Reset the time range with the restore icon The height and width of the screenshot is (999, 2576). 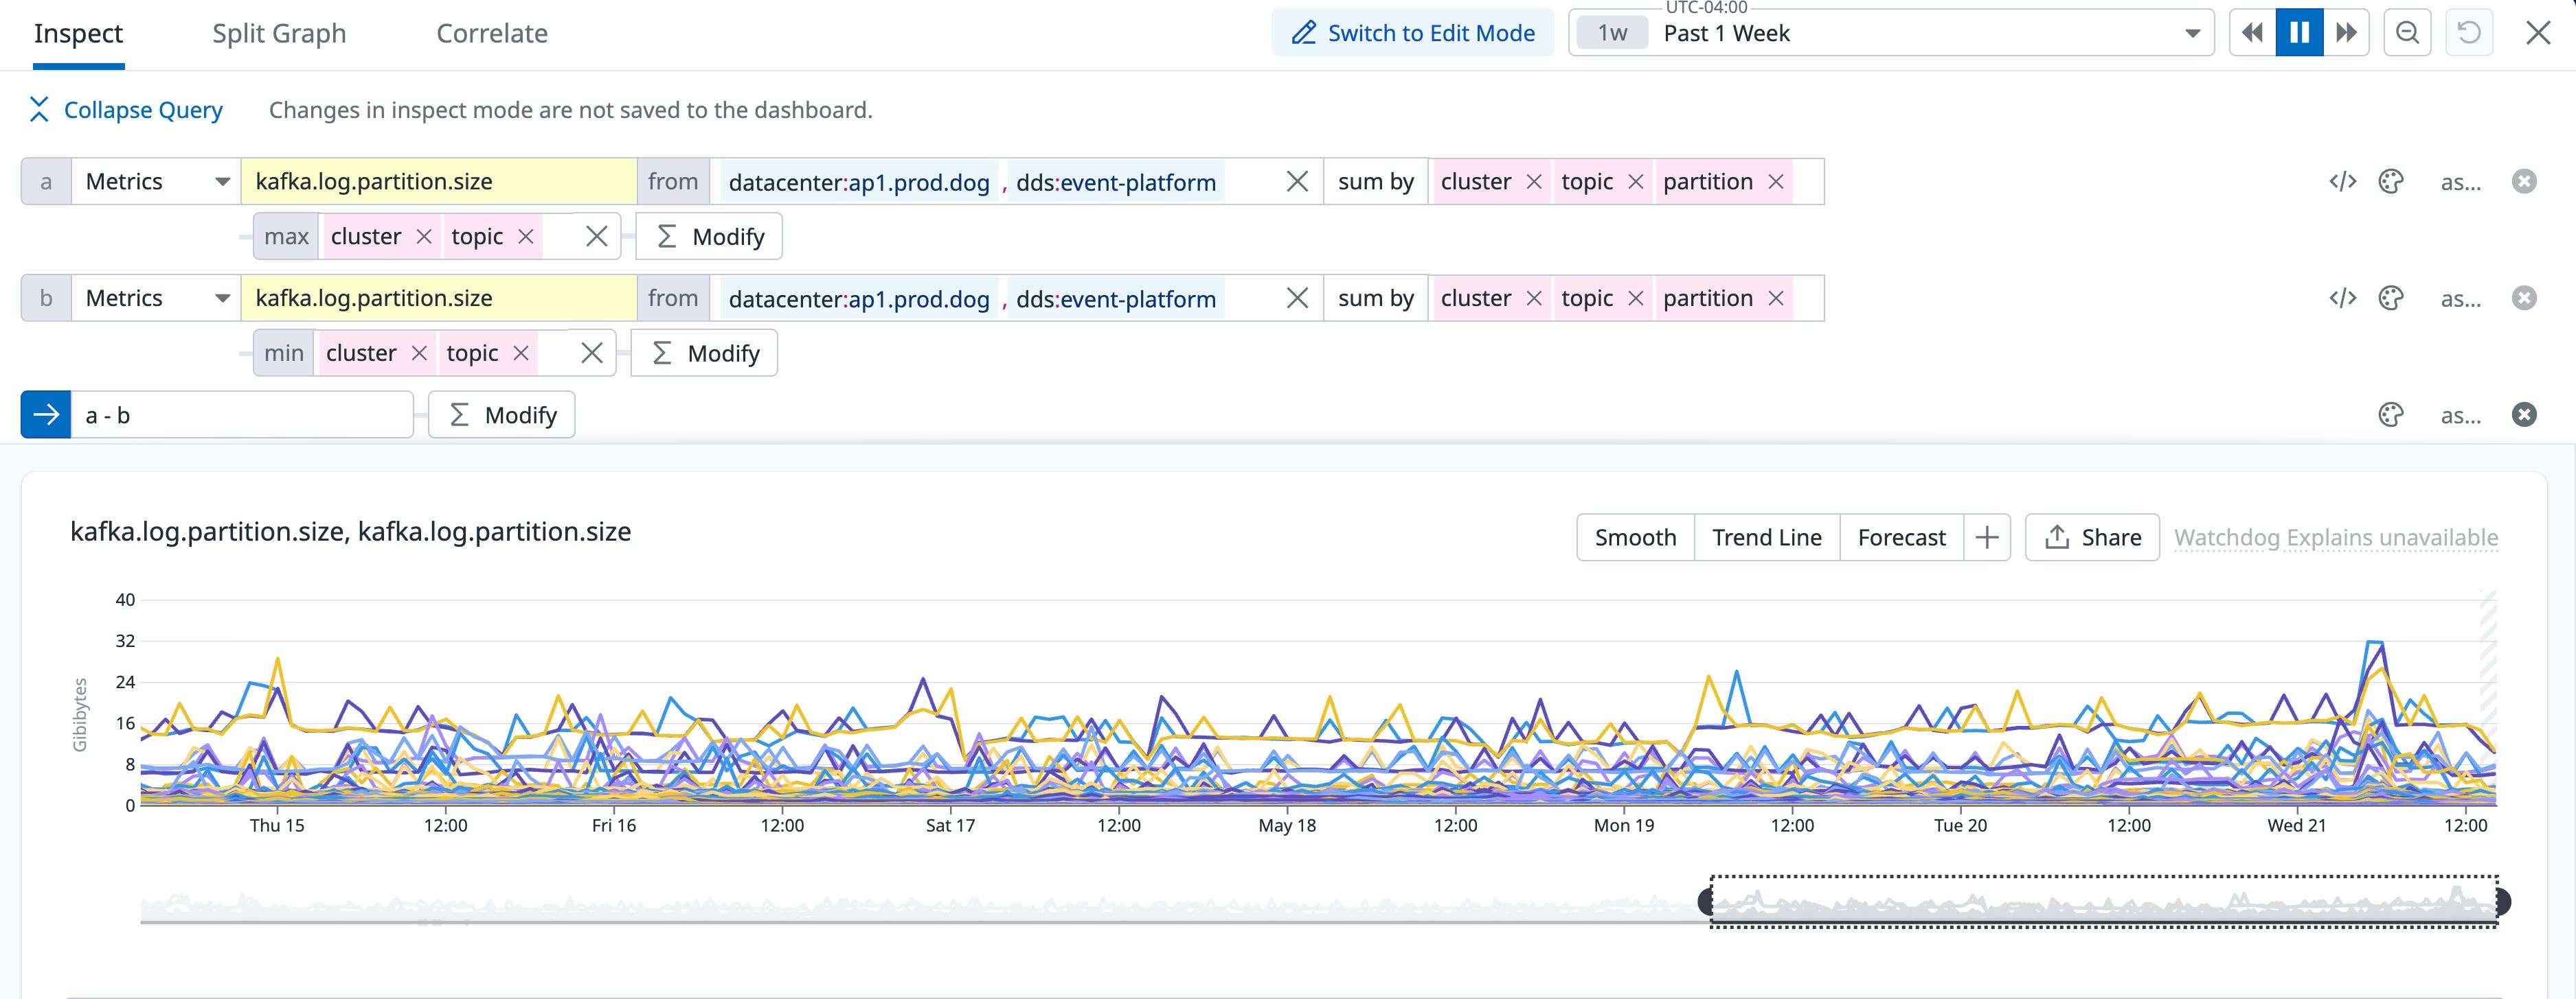[x=2470, y=32]
